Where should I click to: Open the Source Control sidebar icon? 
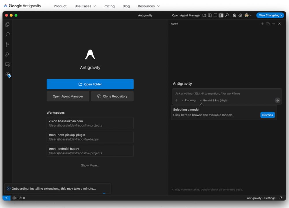[7, 44]
